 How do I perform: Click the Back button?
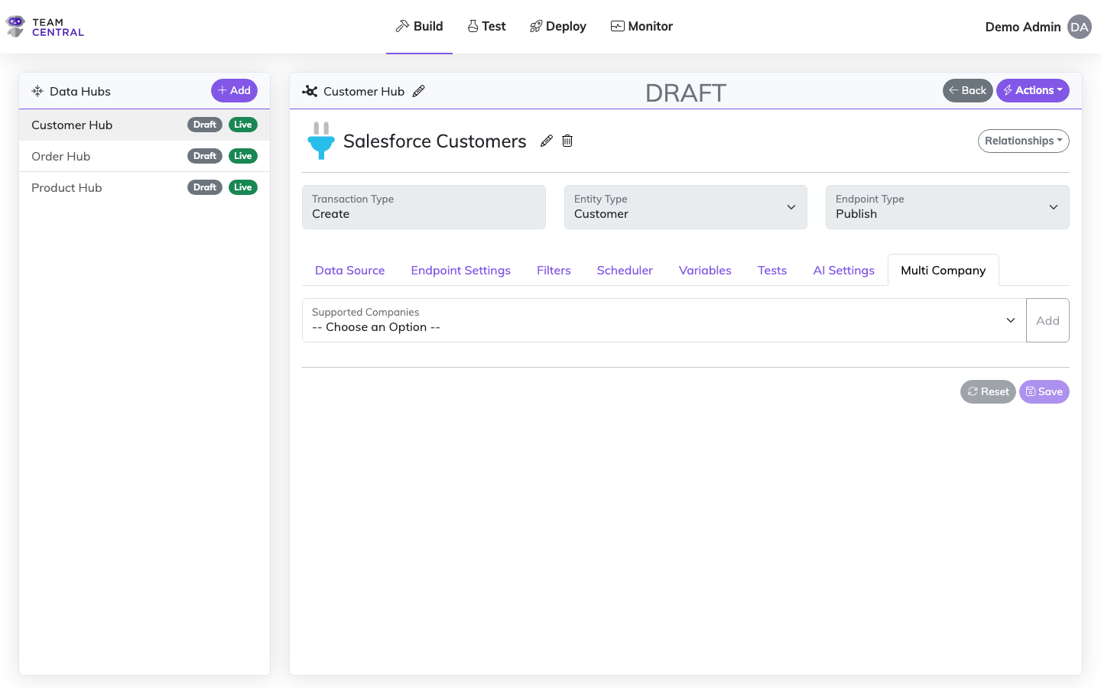coord(967,90)
